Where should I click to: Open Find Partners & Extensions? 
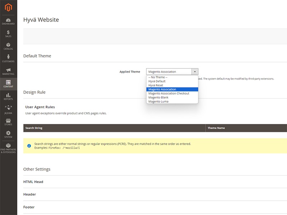tap(8, 148)
